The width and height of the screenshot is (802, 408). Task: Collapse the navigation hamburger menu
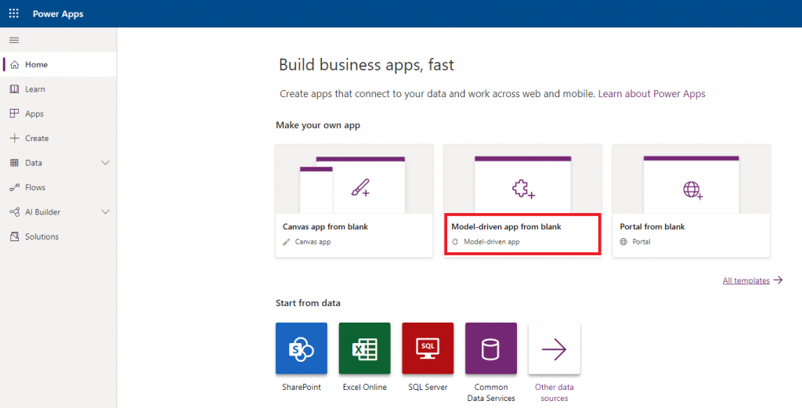[14, 41]
